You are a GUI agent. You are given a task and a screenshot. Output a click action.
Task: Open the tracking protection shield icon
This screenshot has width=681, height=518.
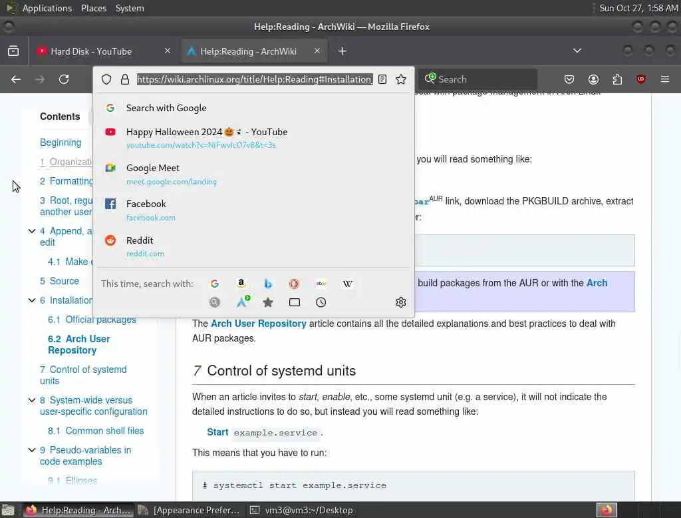pos(106,79)
